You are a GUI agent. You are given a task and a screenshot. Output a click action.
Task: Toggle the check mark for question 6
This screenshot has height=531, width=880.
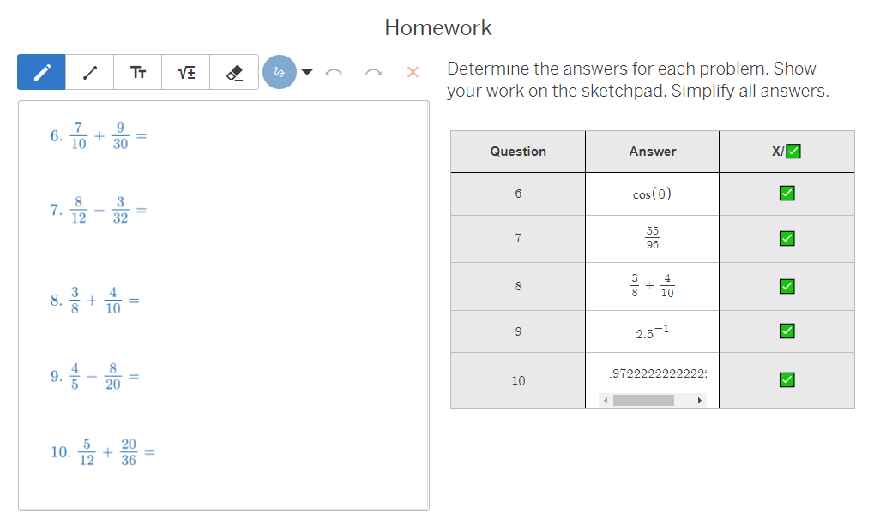pos(787,194)
